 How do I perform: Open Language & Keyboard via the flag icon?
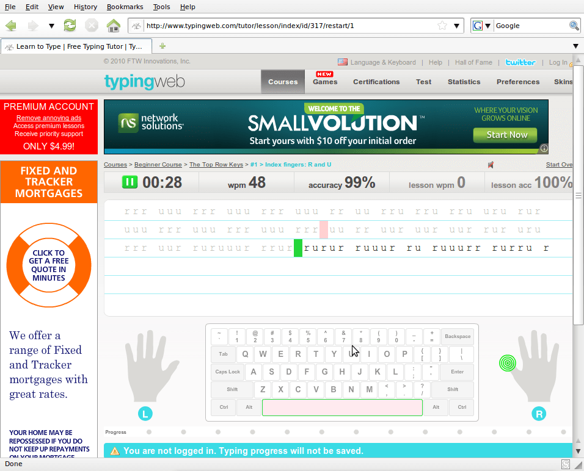343,62
